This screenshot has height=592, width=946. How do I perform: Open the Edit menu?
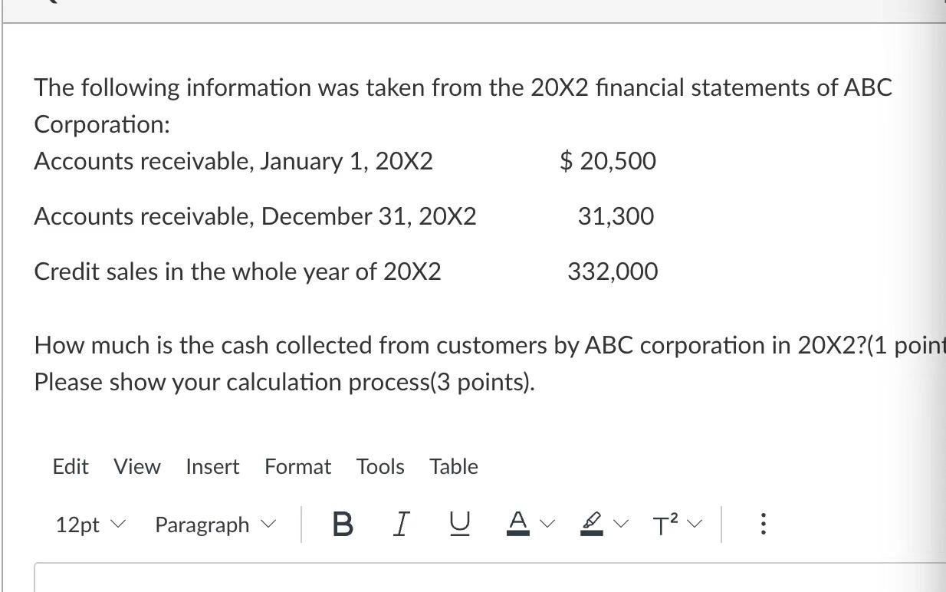point(71,466)
